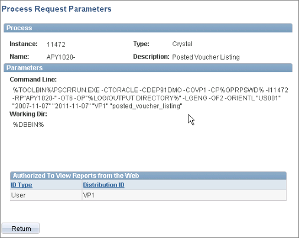Click the Type label
This screenshot has height=238, width=299.
[141, 44]
